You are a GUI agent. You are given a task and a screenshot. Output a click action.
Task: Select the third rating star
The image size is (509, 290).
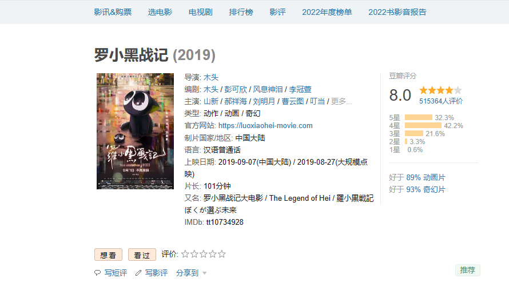click(204, 254)
